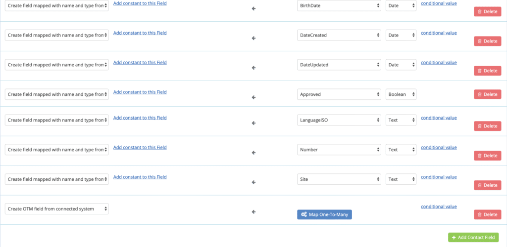Click the mapping arrow icon in Site row
The width and height of the screenshot is (507, 247).
(x=254, y=182)
